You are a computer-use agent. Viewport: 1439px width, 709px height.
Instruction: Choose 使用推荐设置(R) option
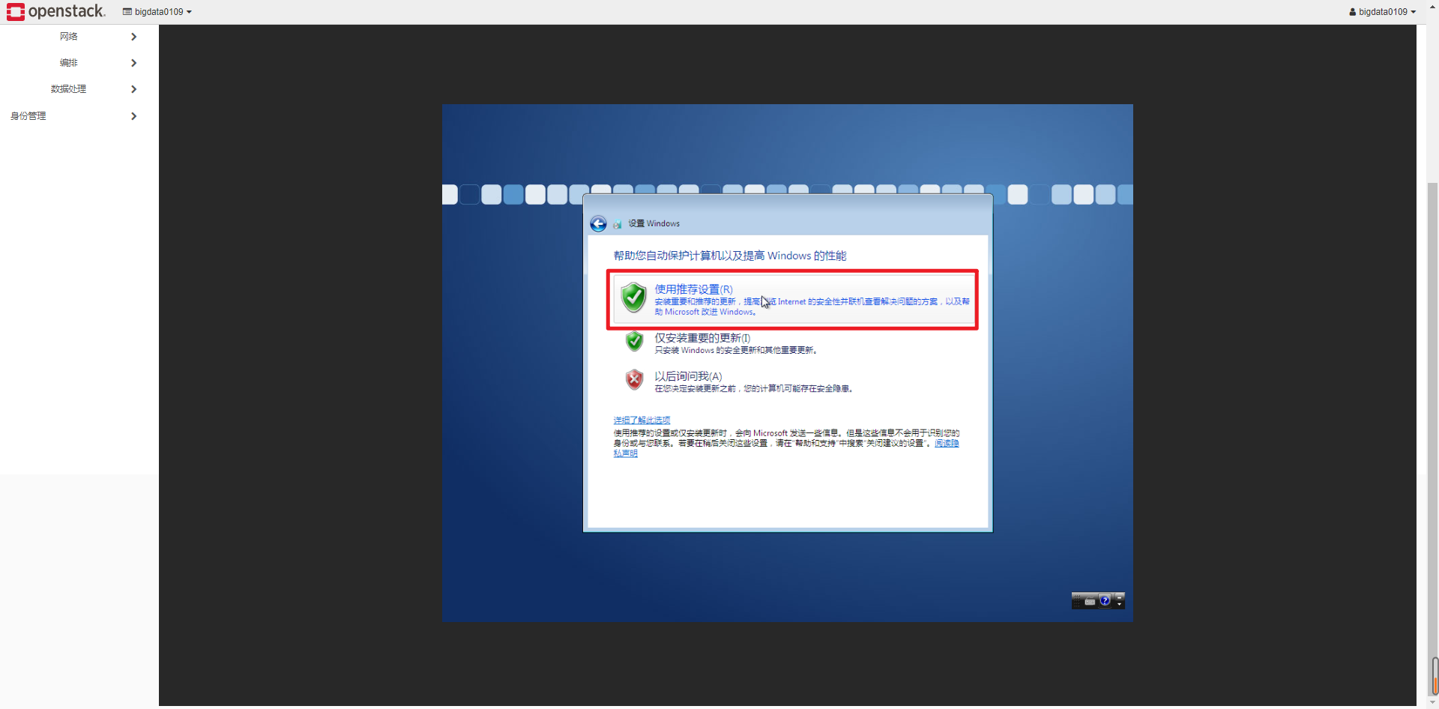pyautogui.click(x=793, y=300)
